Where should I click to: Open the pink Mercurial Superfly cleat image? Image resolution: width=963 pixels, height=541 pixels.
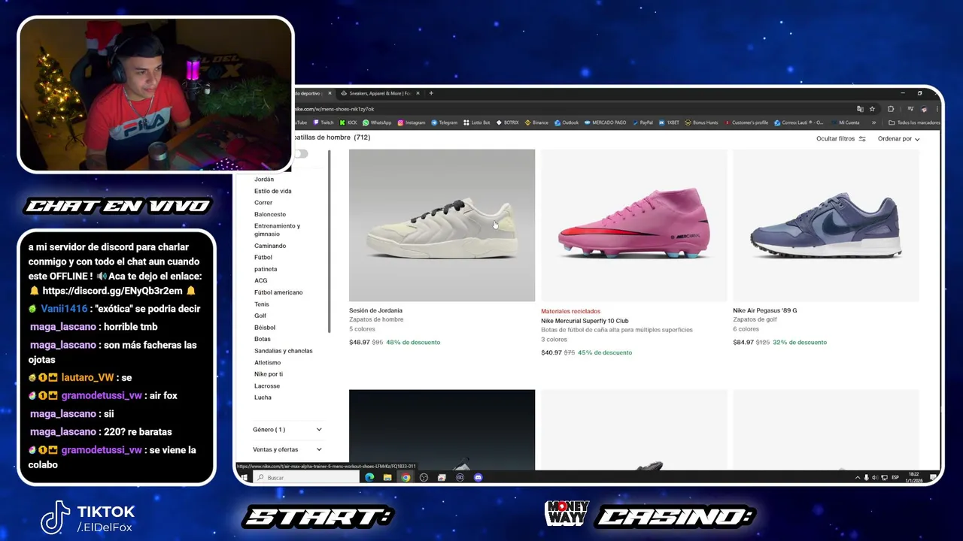tap(633, 225)
